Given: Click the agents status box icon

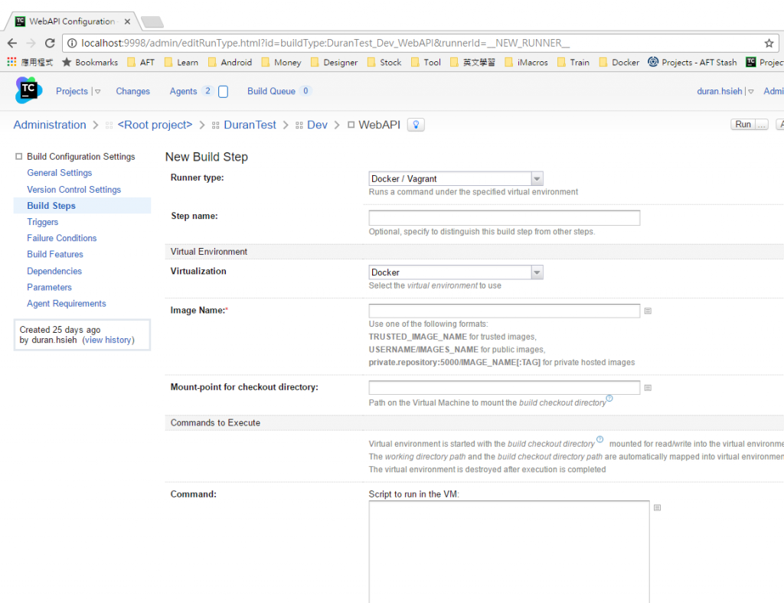Looking at the screenshot, I should (224, 91).
